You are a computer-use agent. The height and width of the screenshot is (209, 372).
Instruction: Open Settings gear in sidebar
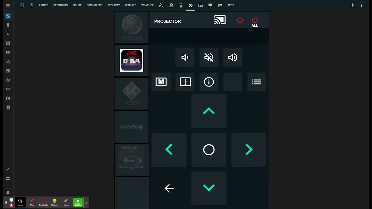coord(8,179)
